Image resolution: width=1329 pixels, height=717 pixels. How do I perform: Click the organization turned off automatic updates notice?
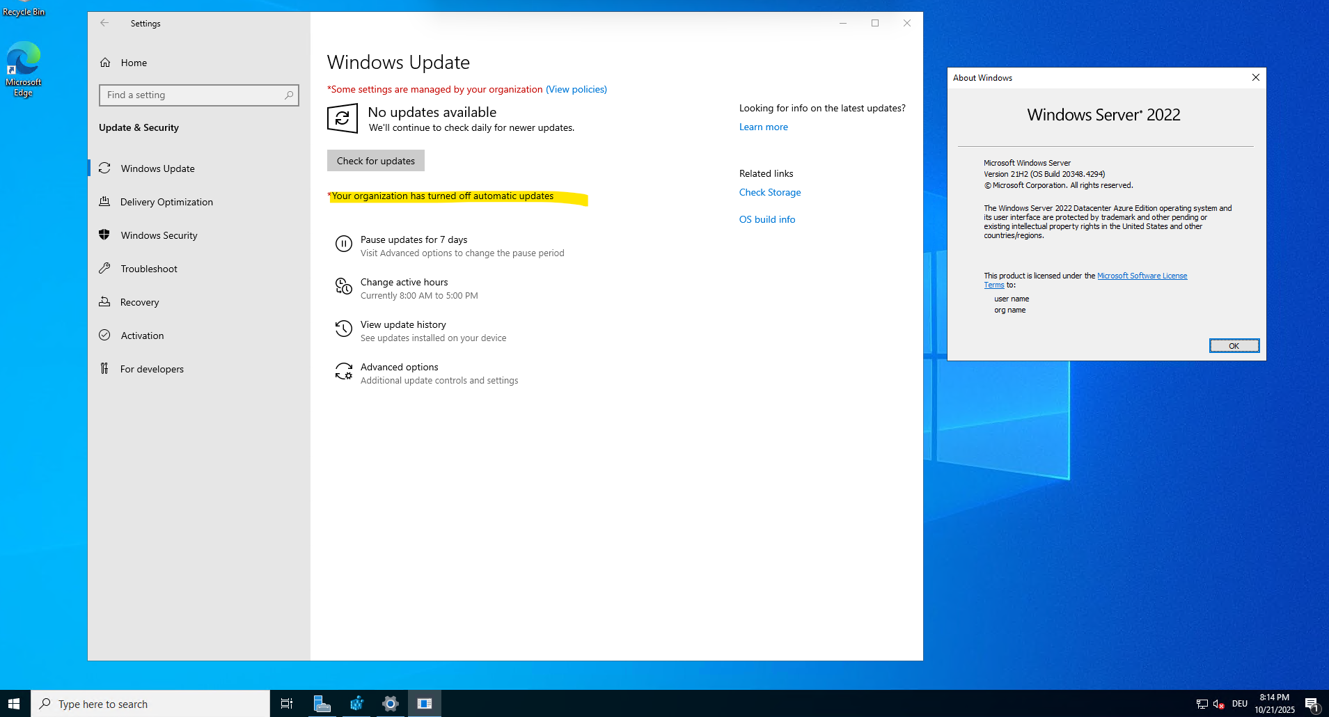click(x=441, y=196)
